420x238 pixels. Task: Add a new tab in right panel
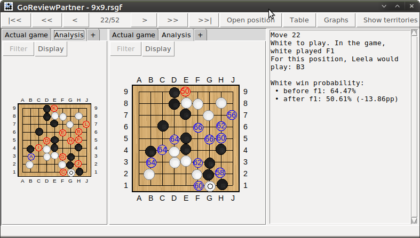[201, 35]
